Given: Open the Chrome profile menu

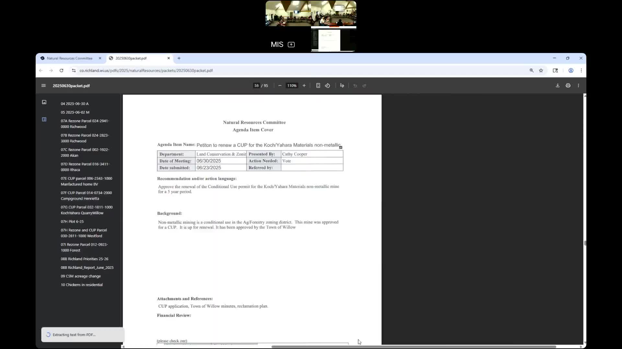Looking at the screenshot, I should click(x=571, y=70).
